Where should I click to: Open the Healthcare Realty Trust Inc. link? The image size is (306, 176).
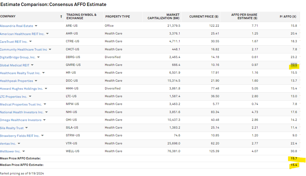tap(20, 73)
